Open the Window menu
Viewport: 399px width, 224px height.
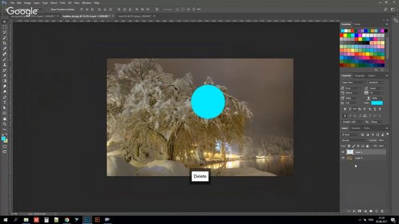(87, 2)
